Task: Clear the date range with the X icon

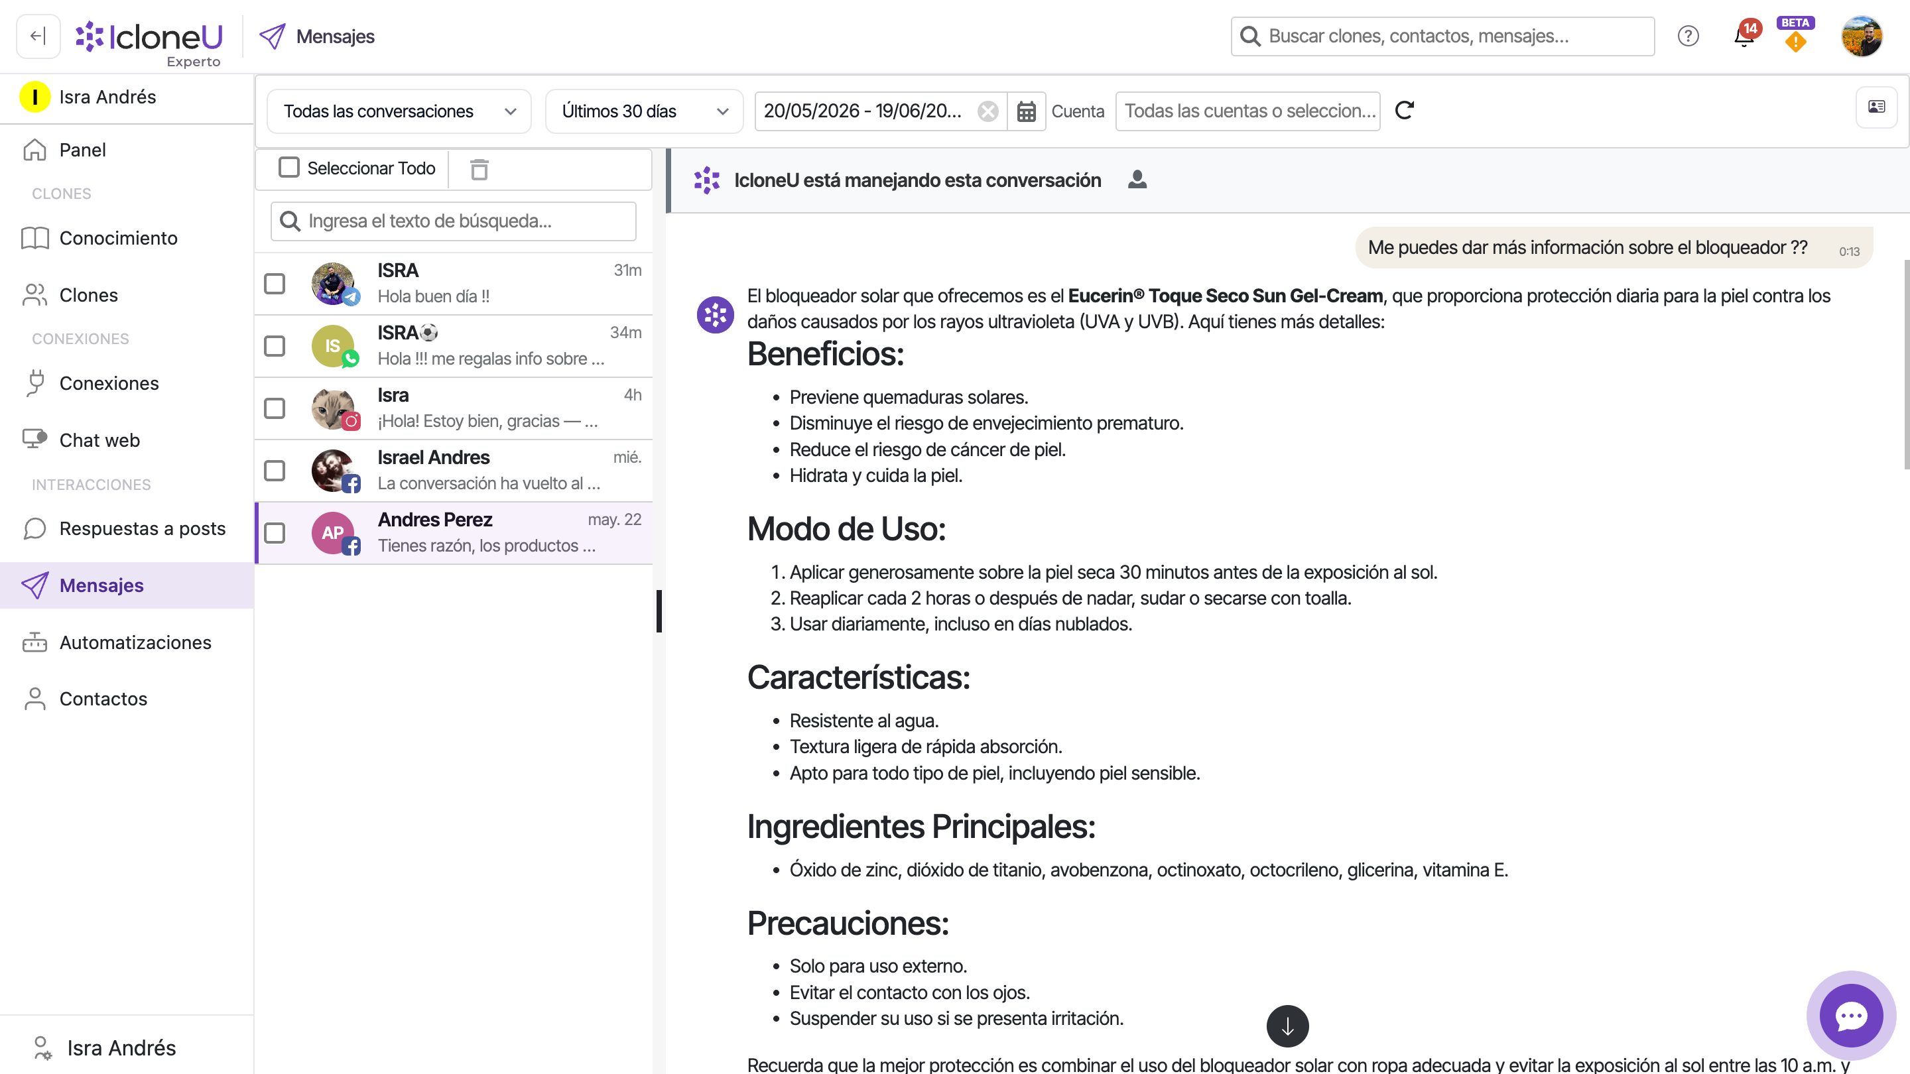Action: 987,111
